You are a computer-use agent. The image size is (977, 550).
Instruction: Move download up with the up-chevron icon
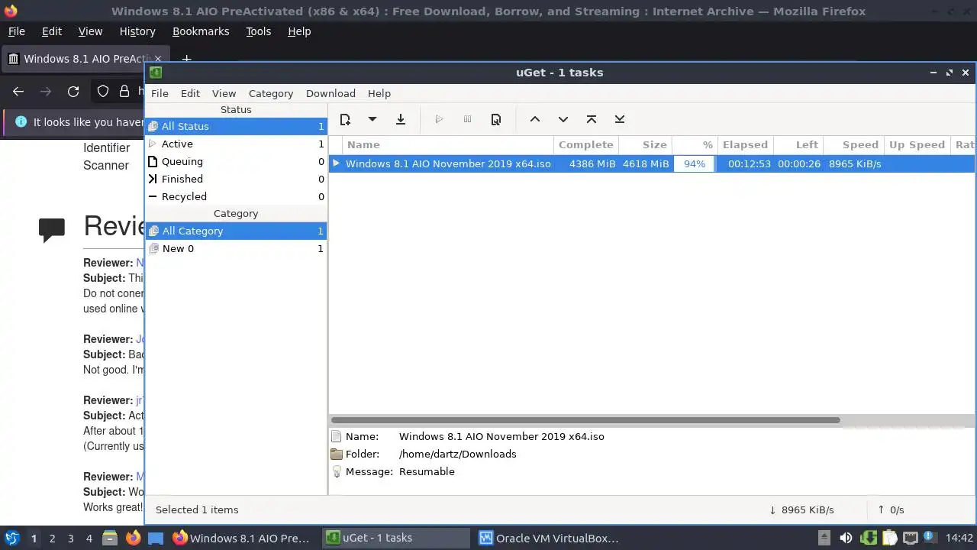point(535,119)
